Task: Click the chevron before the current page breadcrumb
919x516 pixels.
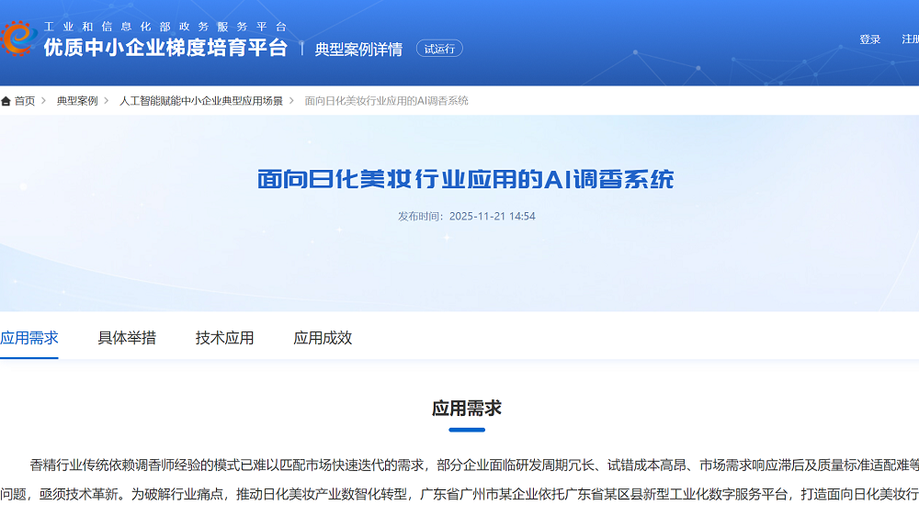Action: [x=293, y=101]
